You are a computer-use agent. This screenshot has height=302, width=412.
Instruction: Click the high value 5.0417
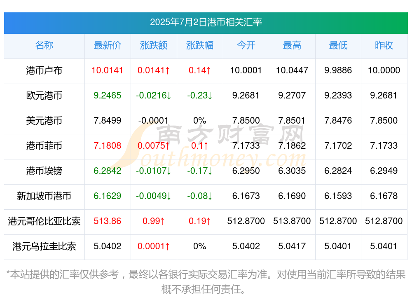pos(292,246)
